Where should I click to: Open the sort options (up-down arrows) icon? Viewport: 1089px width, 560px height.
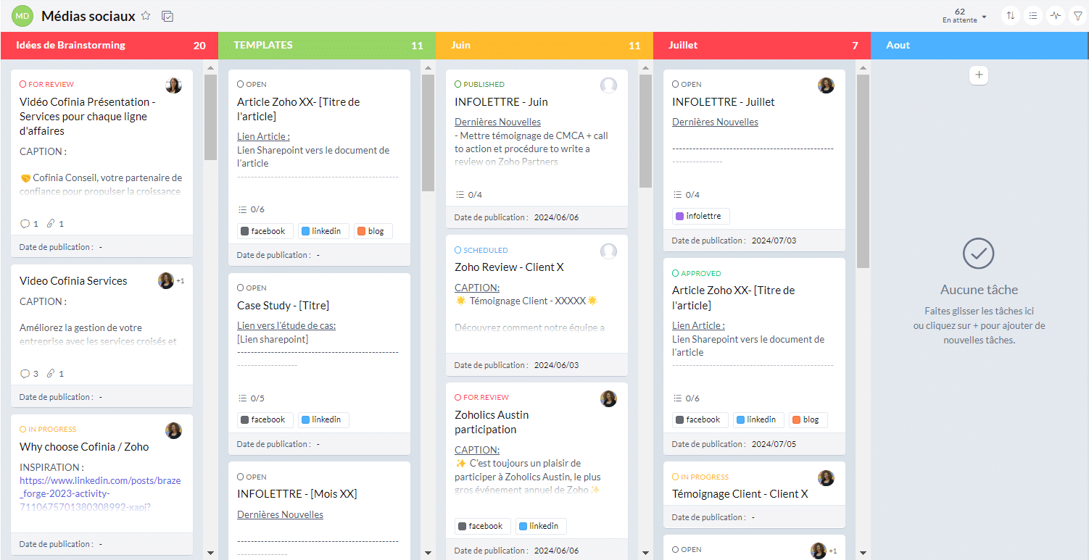click(1011, 15)
